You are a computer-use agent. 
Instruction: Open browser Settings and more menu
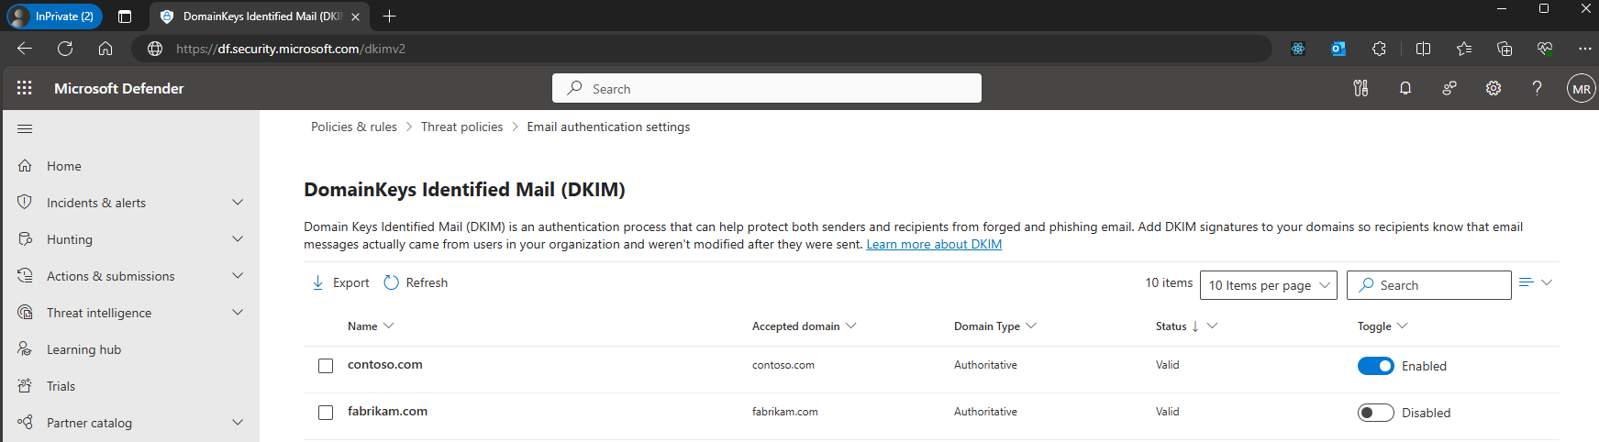(x=1584, y=49)
